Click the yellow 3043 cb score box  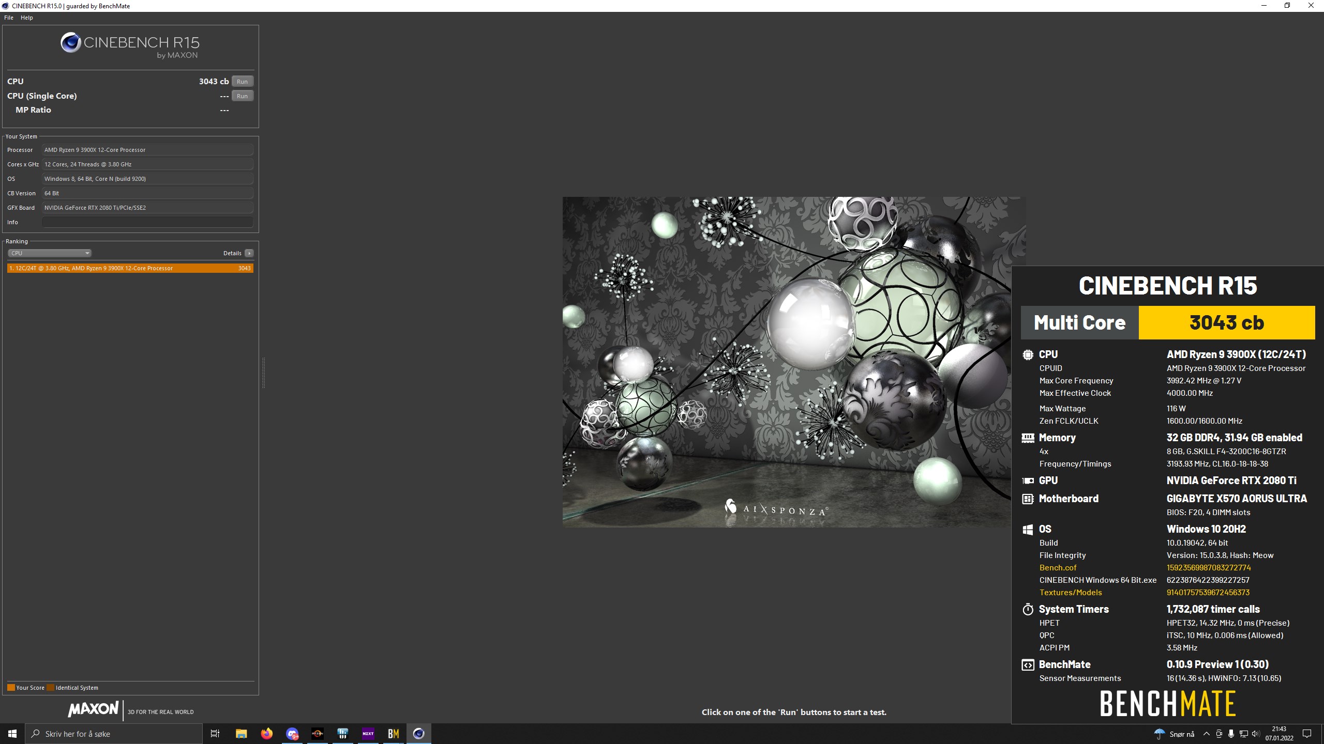[1226, 322]
